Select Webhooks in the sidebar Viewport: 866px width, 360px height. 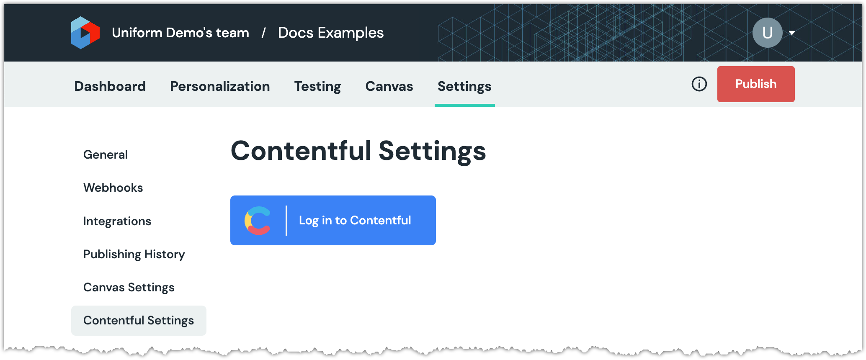pos(113,188)
